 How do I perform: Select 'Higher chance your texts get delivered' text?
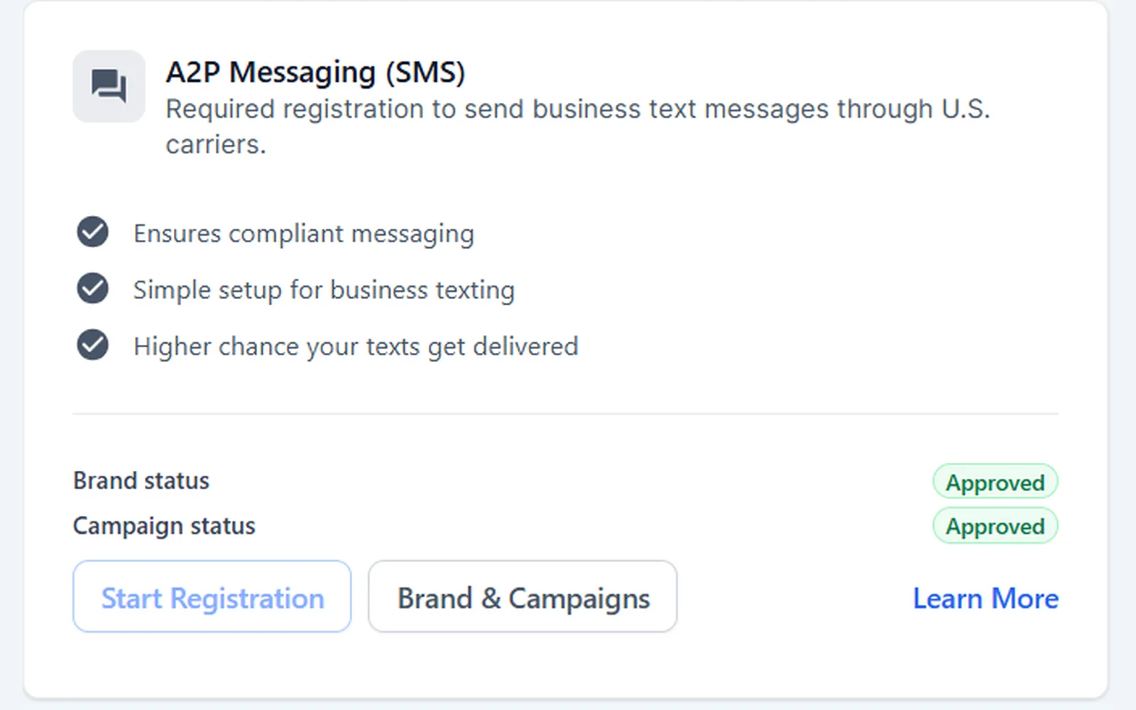(x=356, y=347)
